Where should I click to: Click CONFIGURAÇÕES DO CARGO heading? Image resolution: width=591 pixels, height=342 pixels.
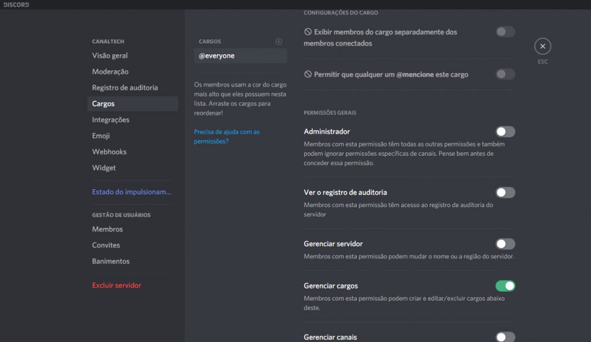[341, 13]
